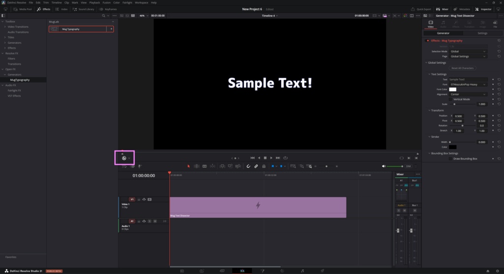Toggle Linked Selection chain icon
The image size is (504, 274).
pos(256,166)
